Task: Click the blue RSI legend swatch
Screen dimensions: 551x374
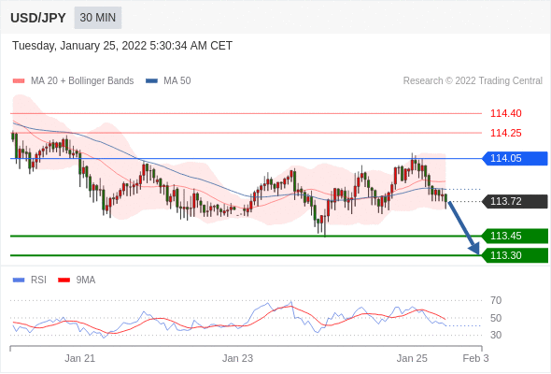Action: pyautogui.click(x=19, y=280)
